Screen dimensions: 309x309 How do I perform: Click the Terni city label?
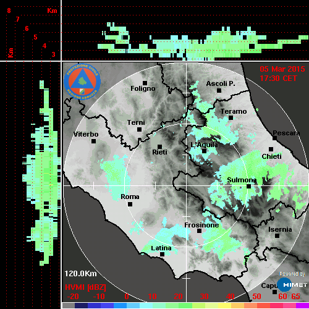tap(136, 122)
